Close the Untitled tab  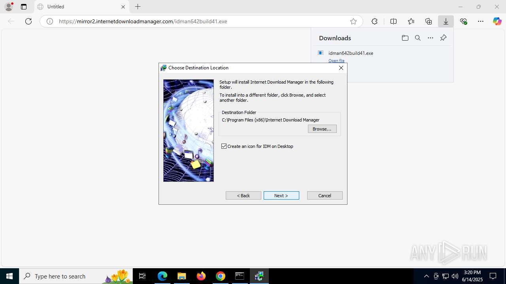123,7
